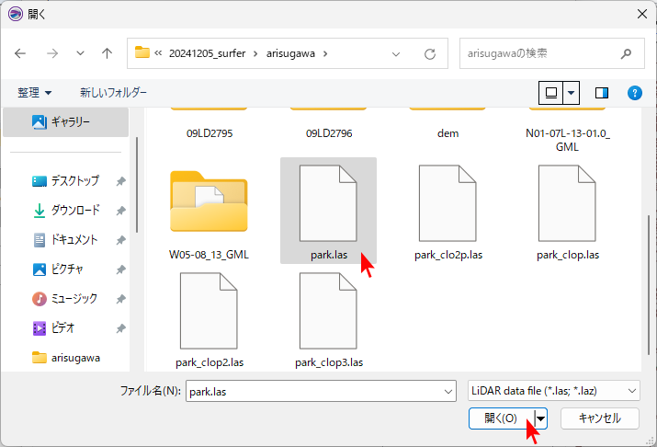The image size is (657, 447).
Task: Open the split arrow beside 開く button
Action: coord(541,418)
